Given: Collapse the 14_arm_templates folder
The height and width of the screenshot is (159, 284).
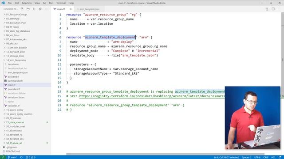Looking at the screenshot, I should (x=16, y=60).
